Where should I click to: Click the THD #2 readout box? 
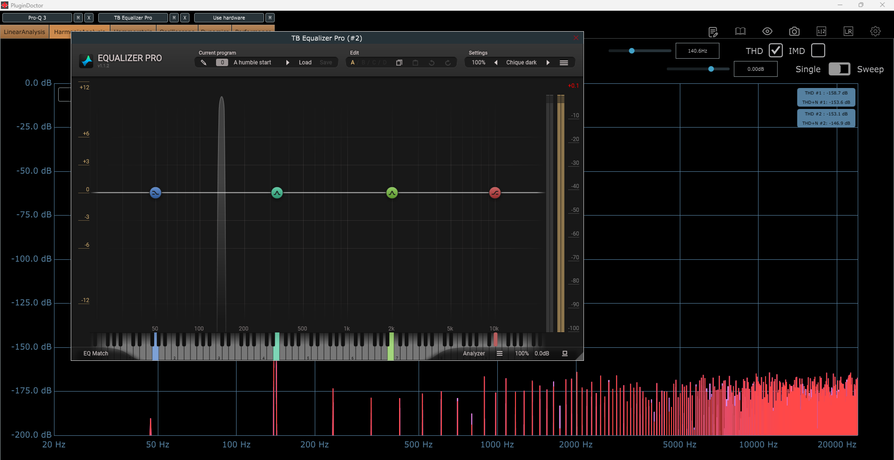click(x=826, y=118)
